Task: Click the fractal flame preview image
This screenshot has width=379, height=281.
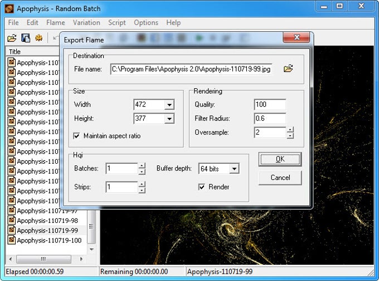Action: [x=237, y=237]
